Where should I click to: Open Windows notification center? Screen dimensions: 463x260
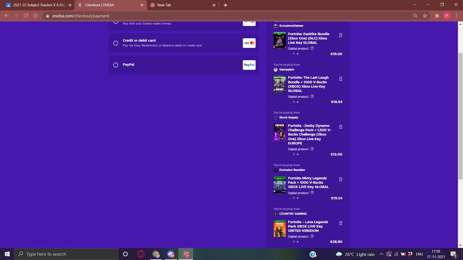point(454,254)
